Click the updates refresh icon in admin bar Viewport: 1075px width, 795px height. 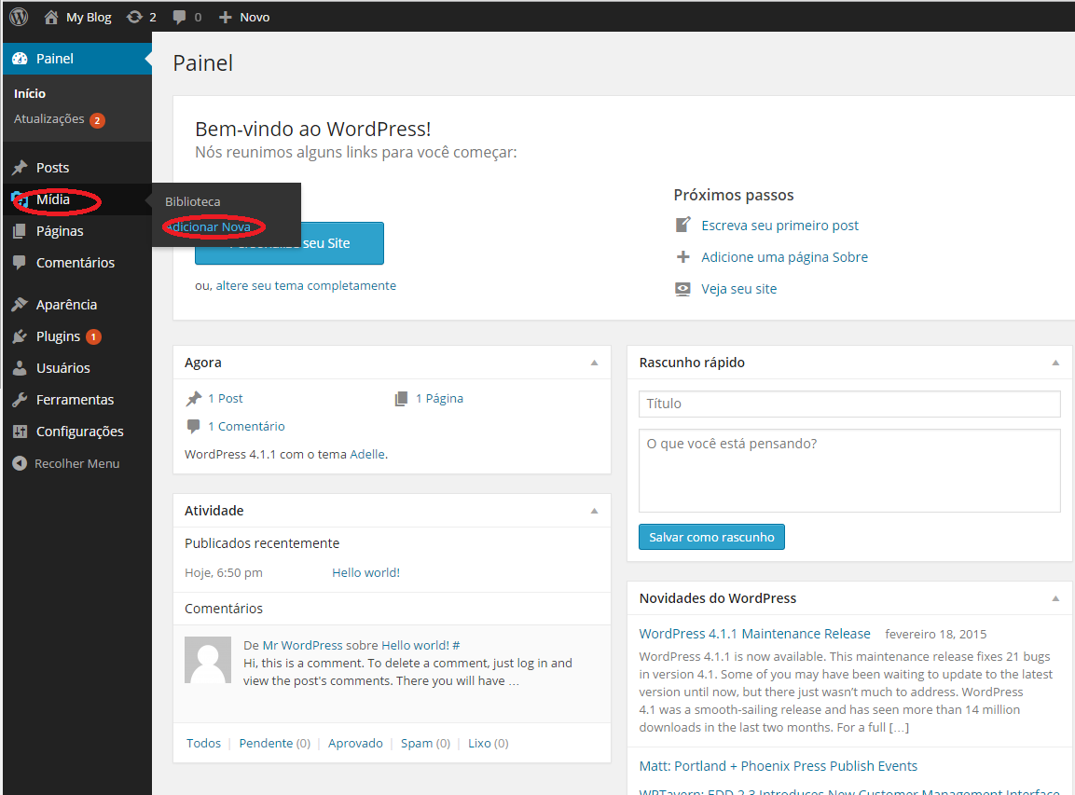coord(134,17)
